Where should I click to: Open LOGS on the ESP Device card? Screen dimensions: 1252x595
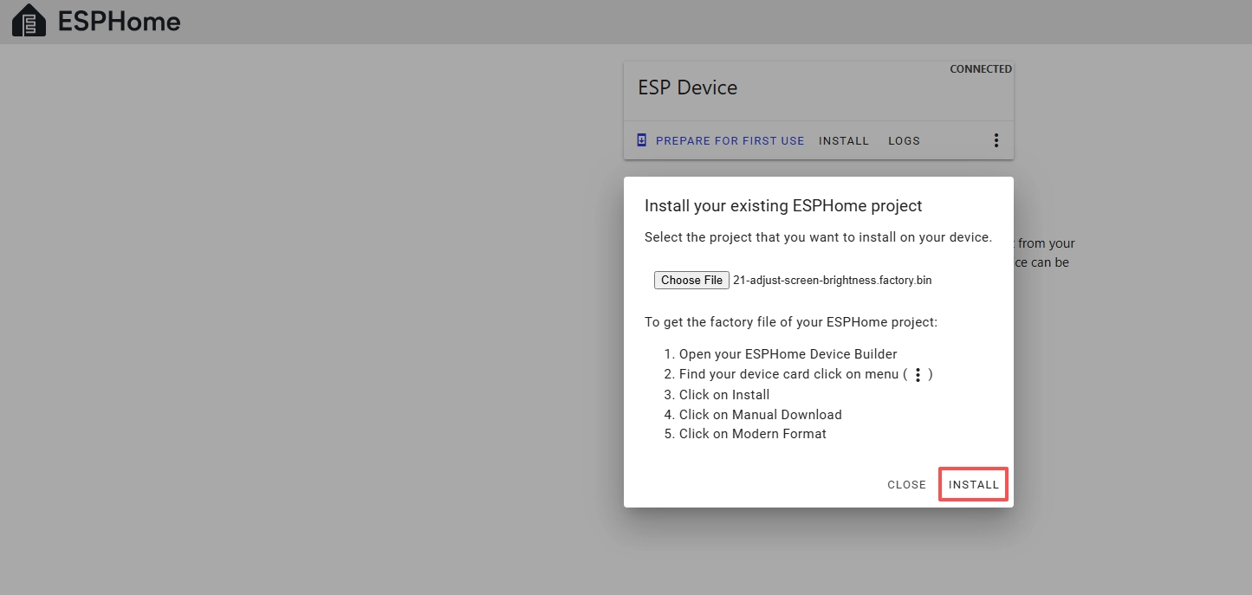tap(904, 140)
